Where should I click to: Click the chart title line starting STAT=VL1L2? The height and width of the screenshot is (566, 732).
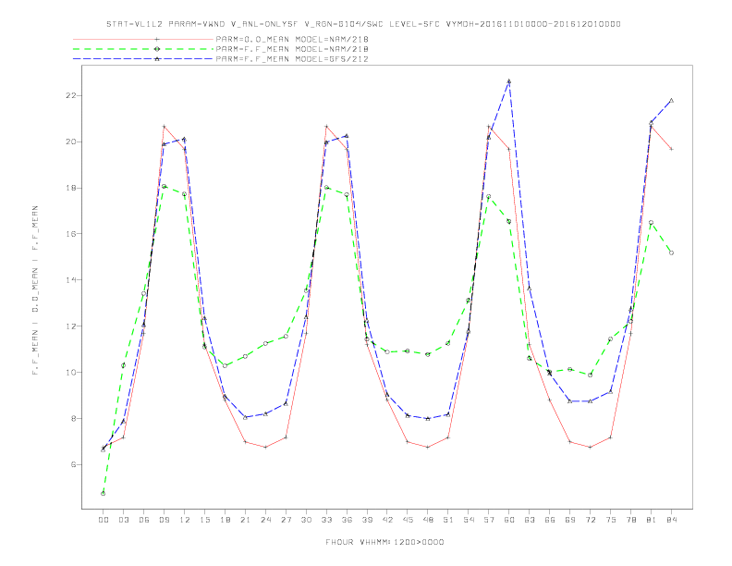[363, 24]
